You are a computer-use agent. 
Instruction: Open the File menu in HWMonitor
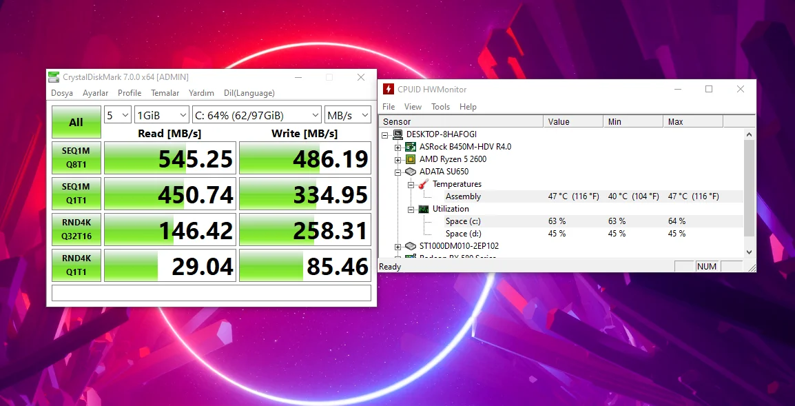pos(389,107)
